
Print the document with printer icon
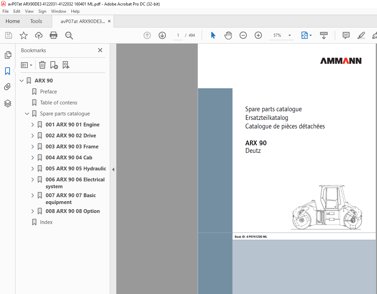(x=54, y=35)
